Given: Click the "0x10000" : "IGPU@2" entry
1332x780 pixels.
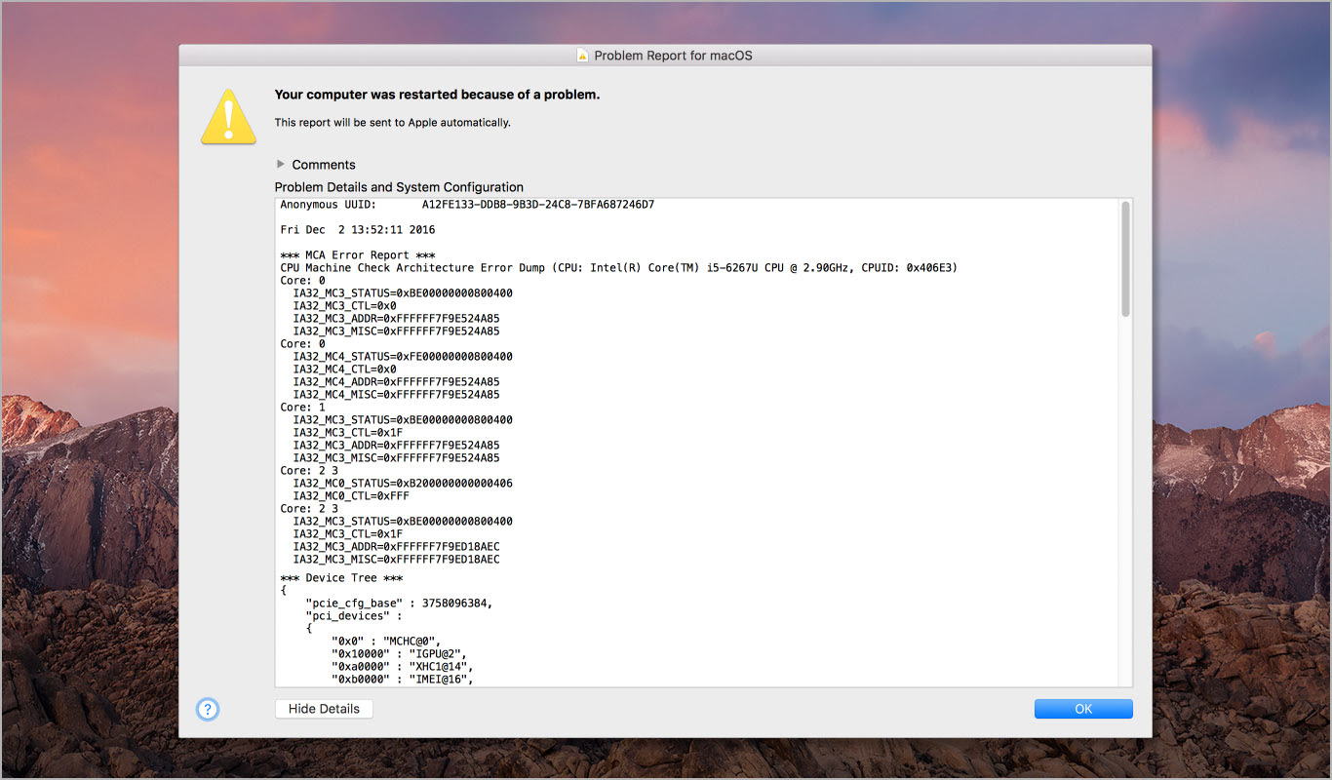Looking at the screenshot, I should pyautogui.click(x=399, y=653).
